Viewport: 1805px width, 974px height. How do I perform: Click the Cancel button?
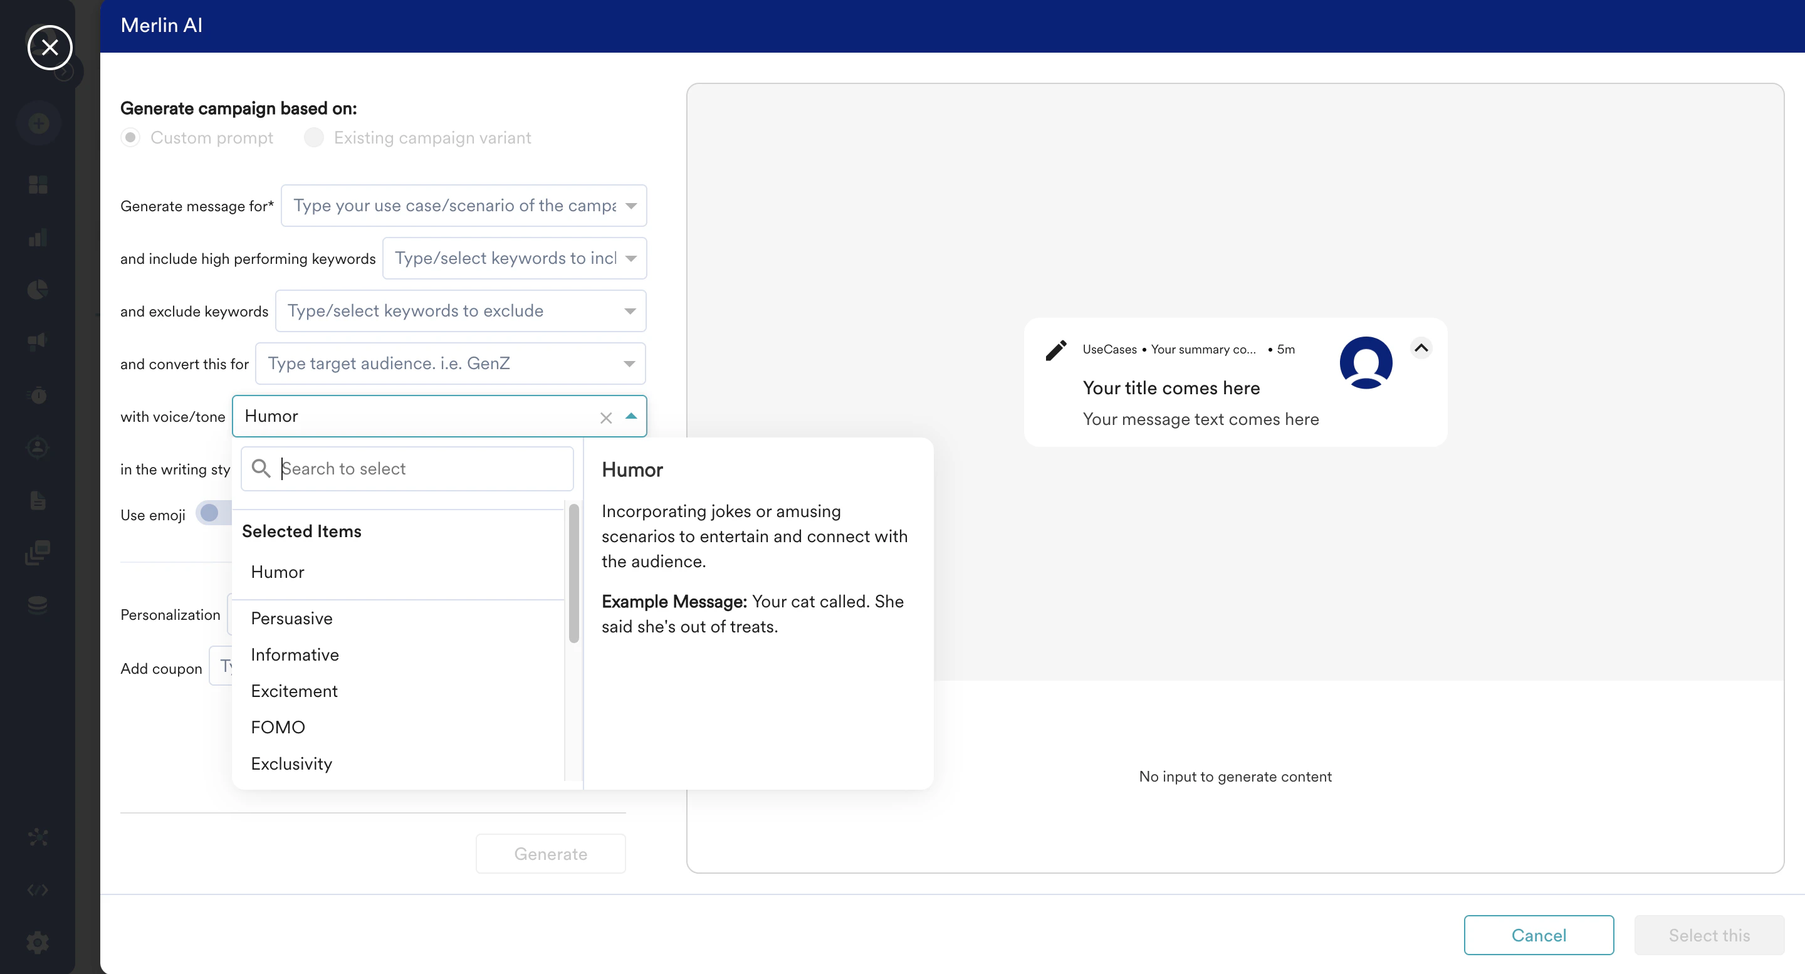point(1538,935)
